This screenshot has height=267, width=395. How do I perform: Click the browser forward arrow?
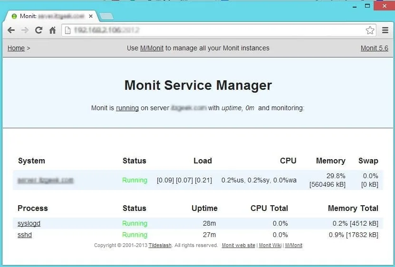[x=25, y=30]
